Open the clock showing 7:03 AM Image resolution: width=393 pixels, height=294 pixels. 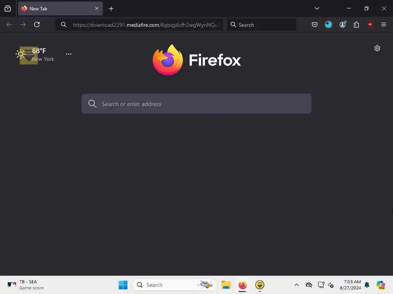coord(350,285)
